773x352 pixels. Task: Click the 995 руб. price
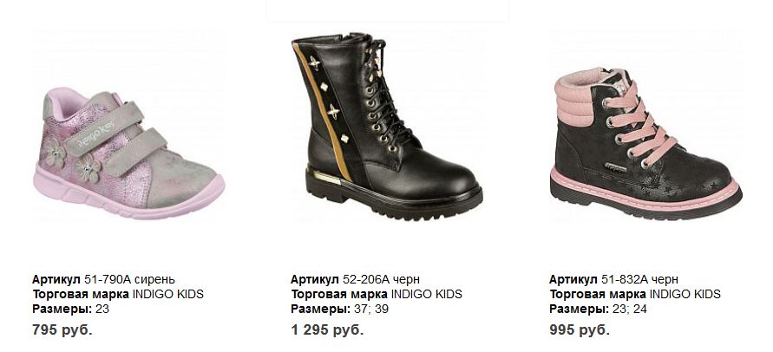click(x=580, y=329)
